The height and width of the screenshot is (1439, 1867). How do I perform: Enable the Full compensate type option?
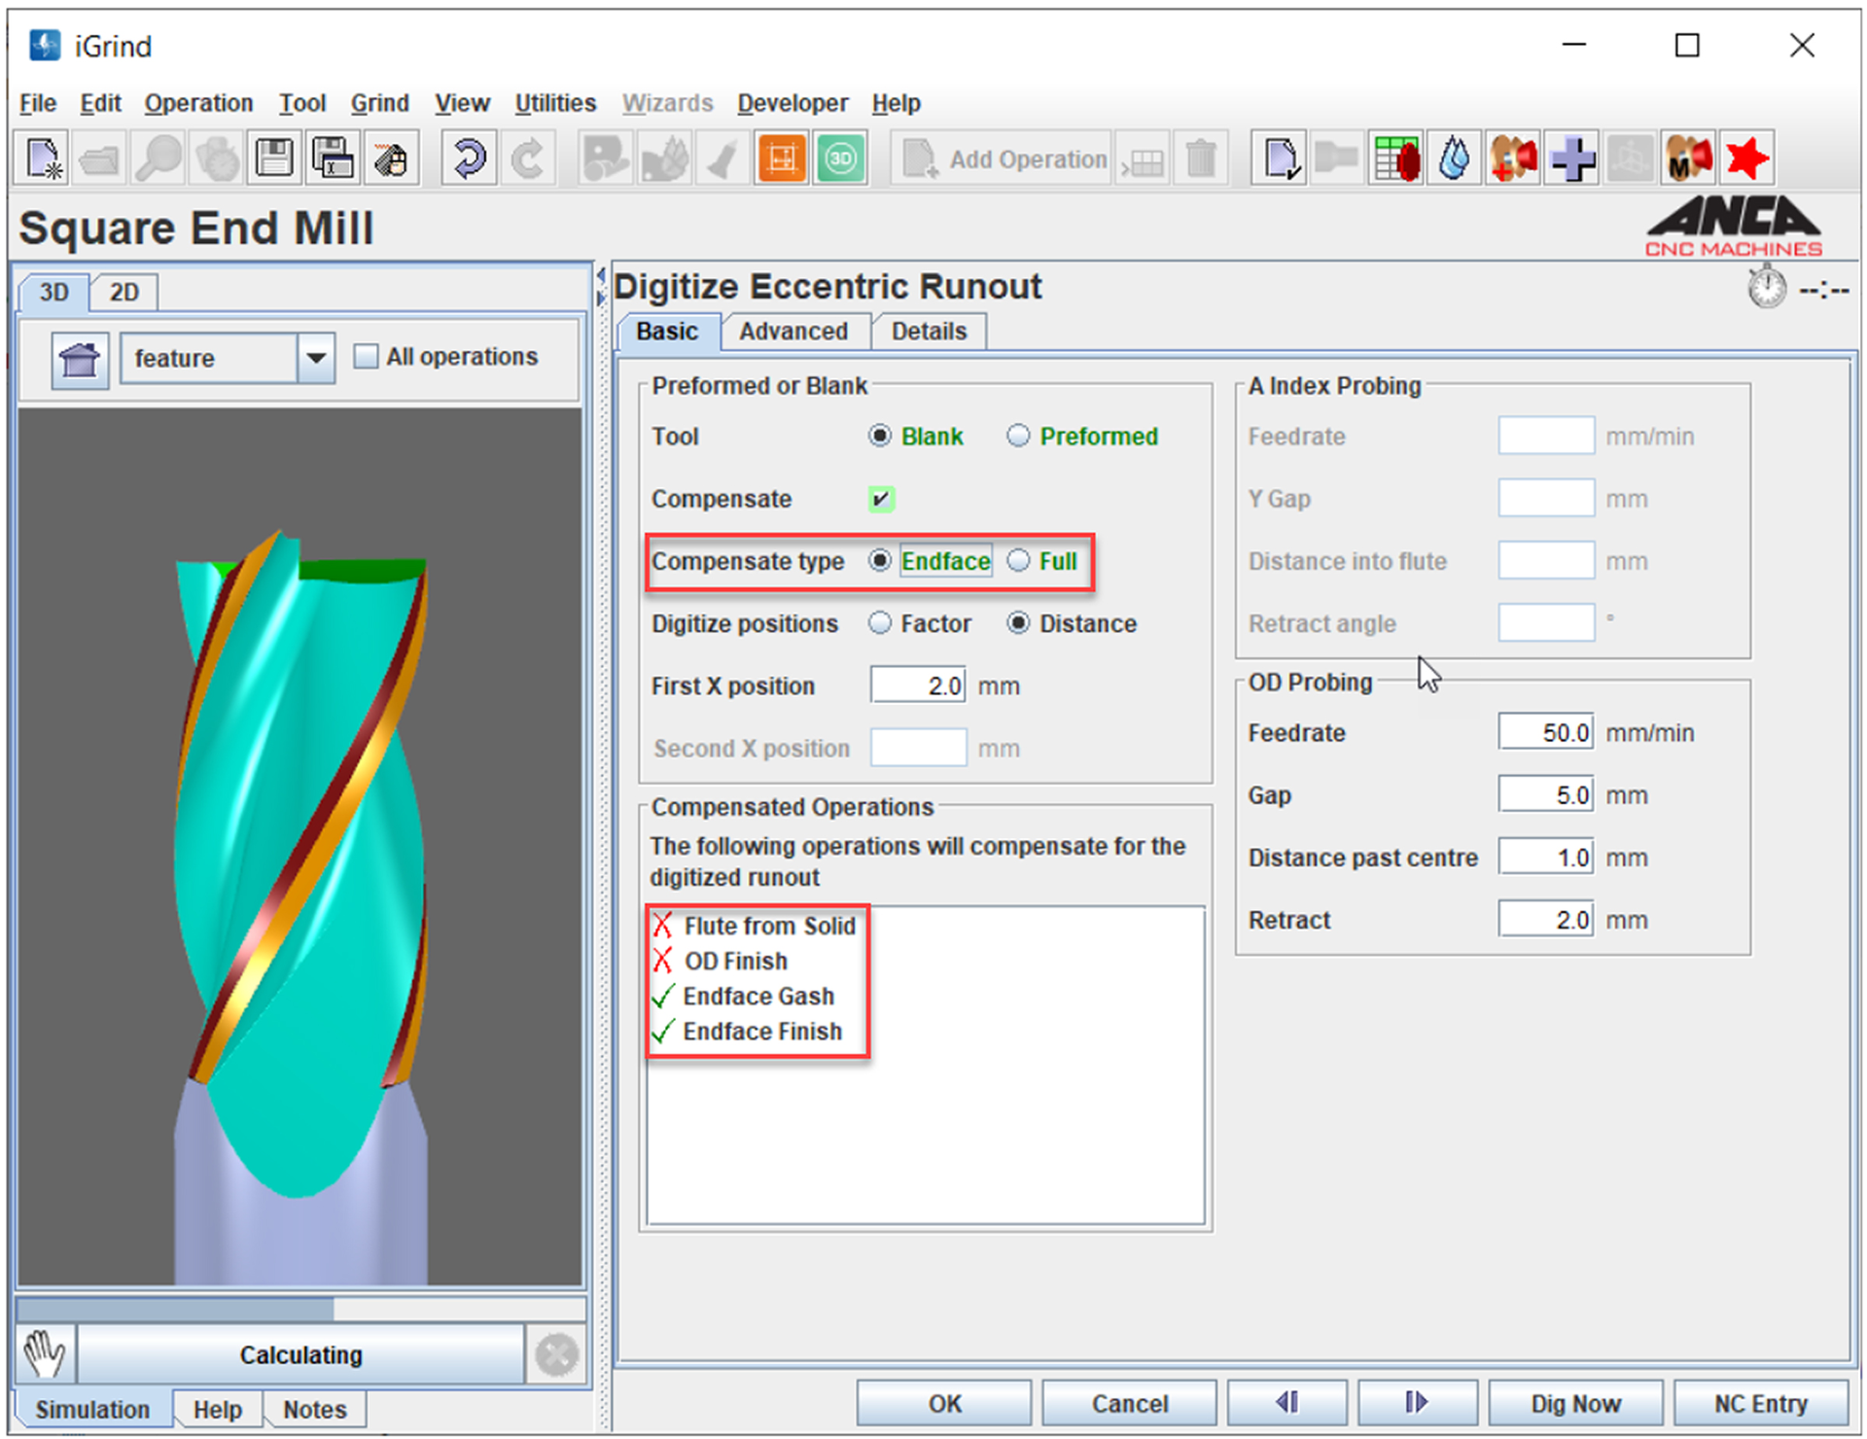pyautogui.click(x=1019, y=561)
